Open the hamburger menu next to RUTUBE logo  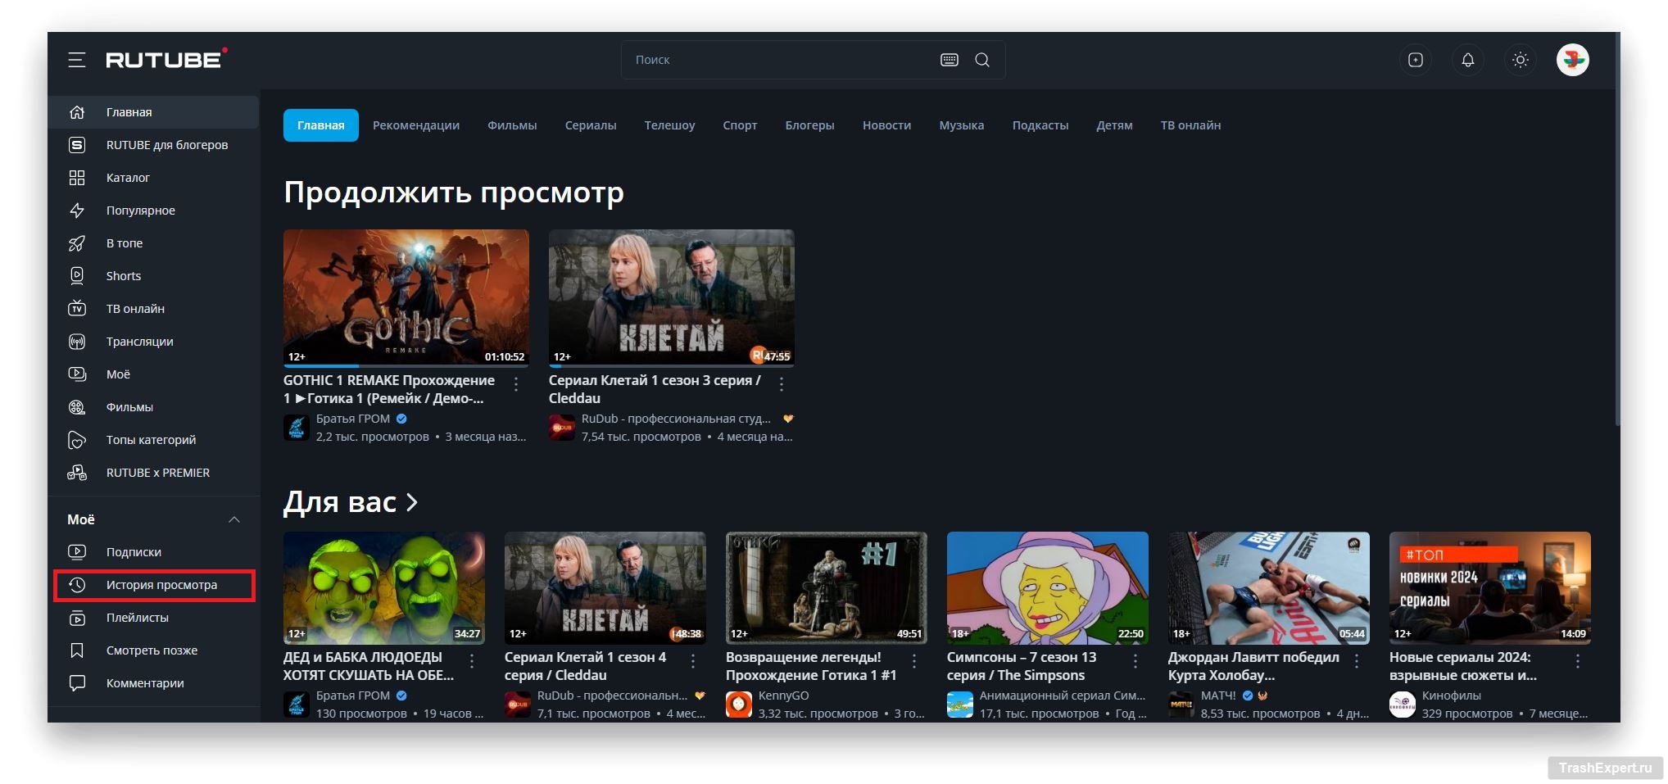coord(76,60)
